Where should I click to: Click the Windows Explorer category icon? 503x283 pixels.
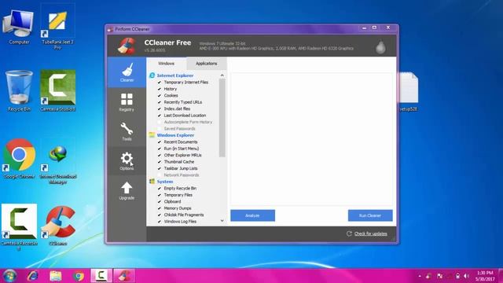coord(152,135)
